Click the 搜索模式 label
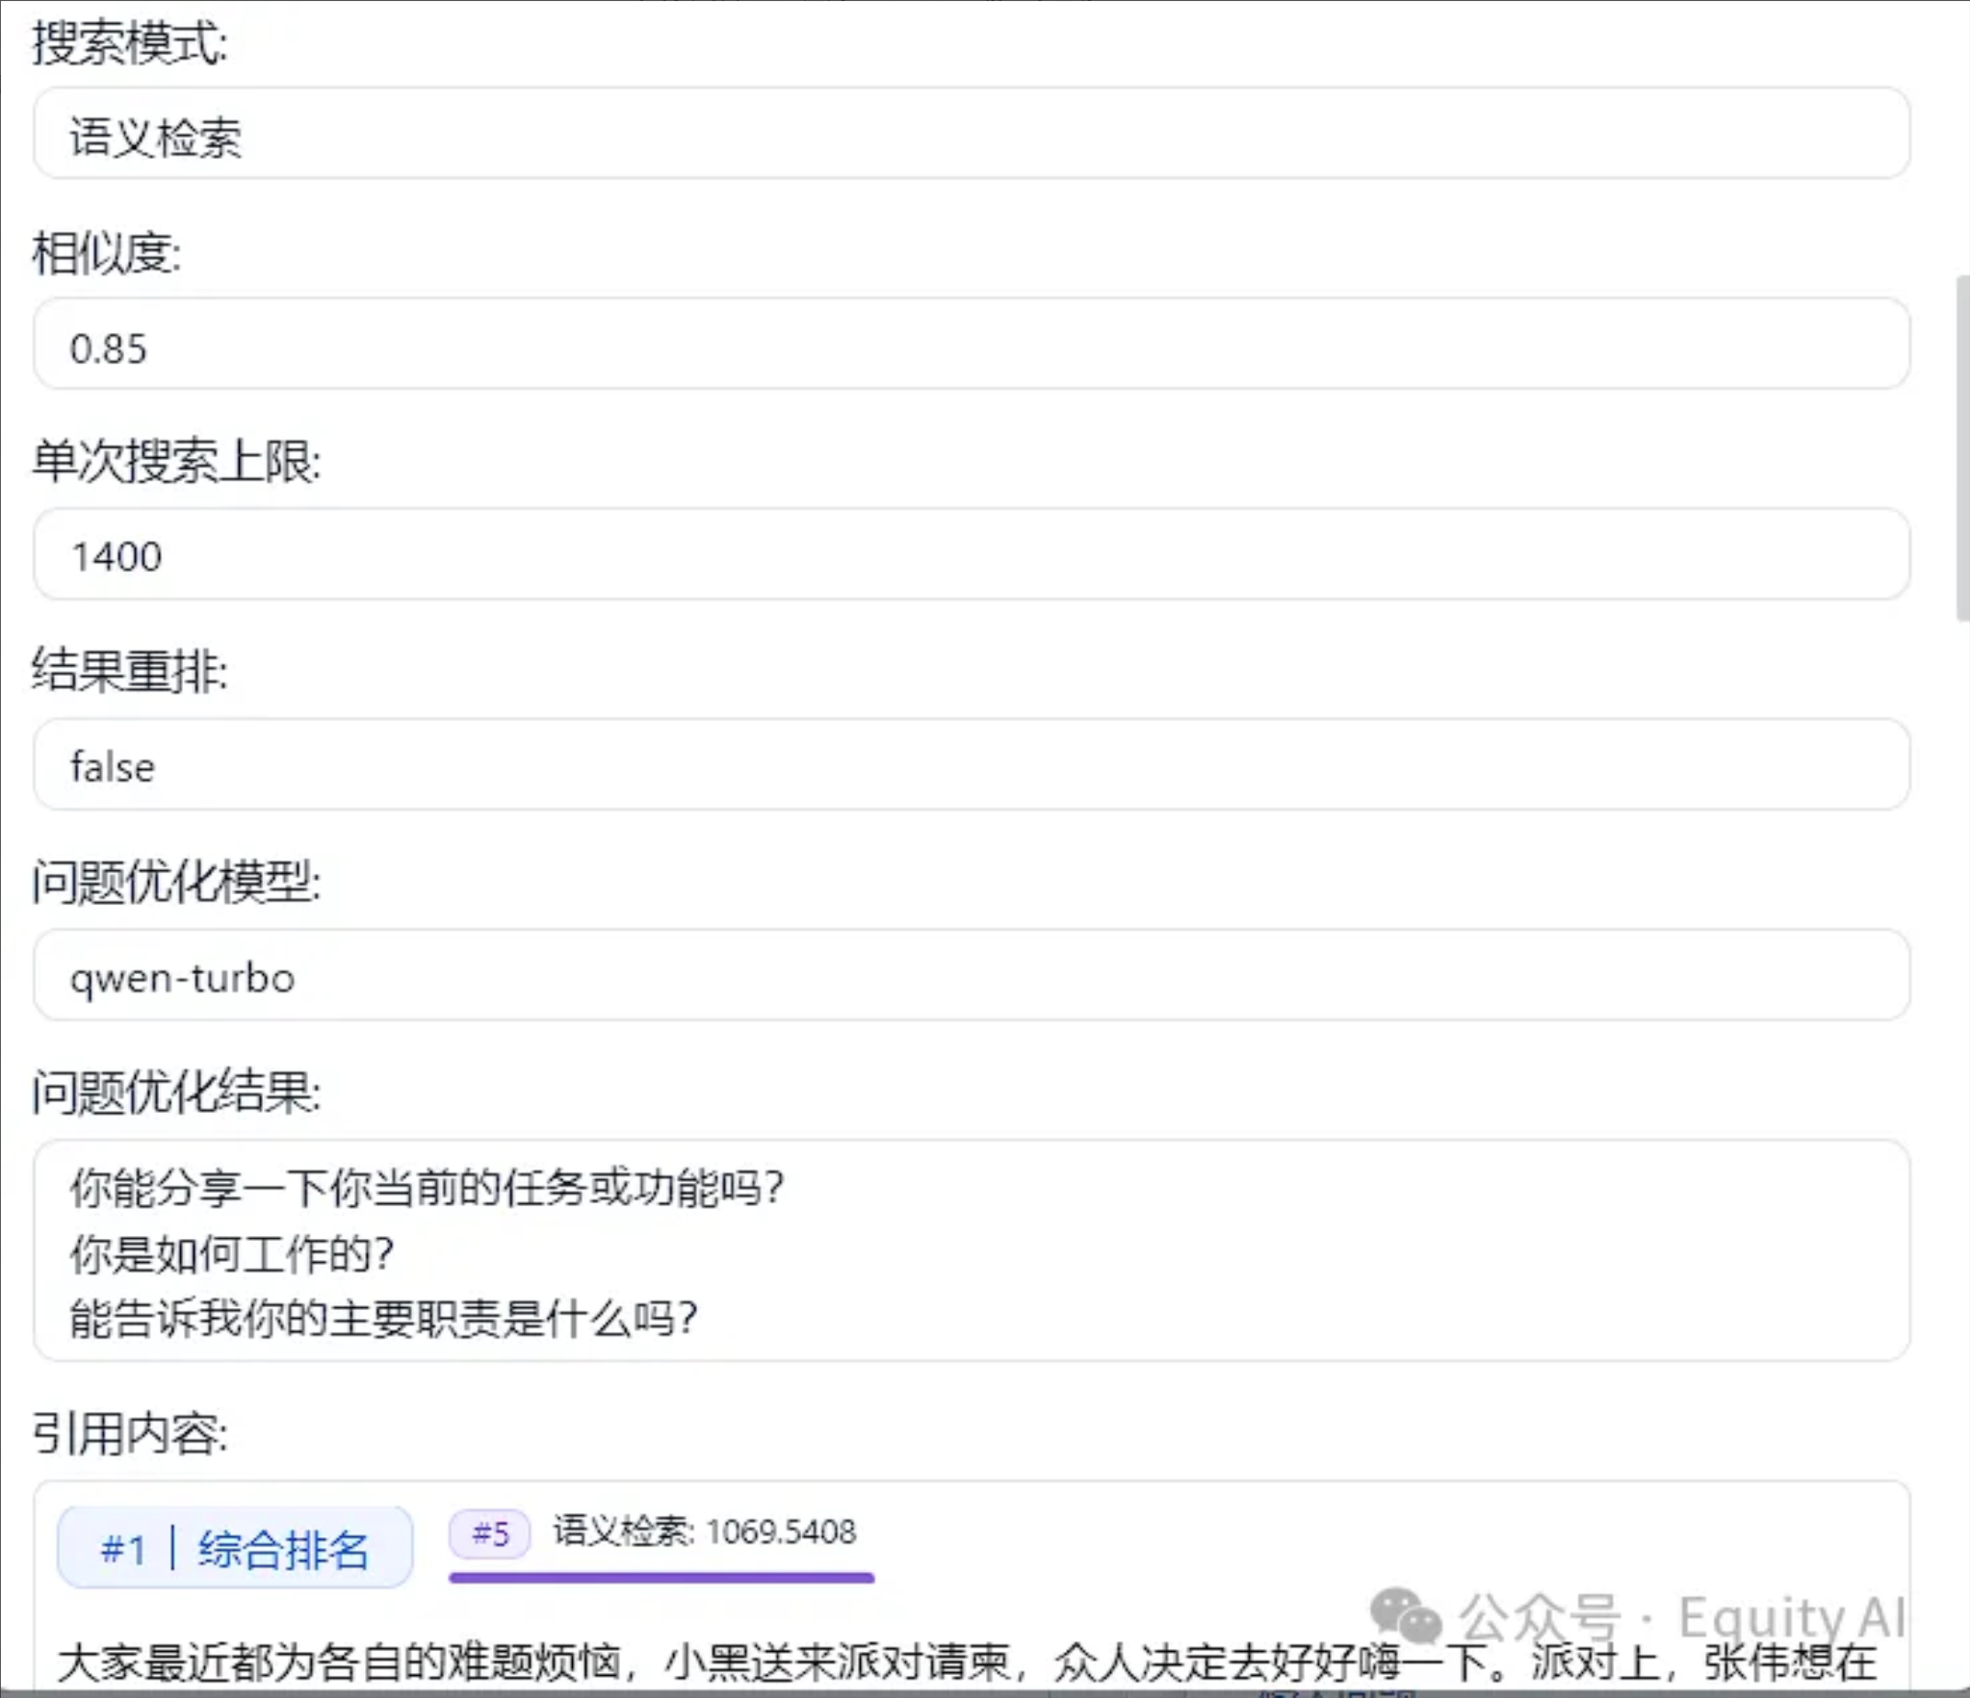The width and height of the screenshot is (1970, 1698). coord(130,44)
